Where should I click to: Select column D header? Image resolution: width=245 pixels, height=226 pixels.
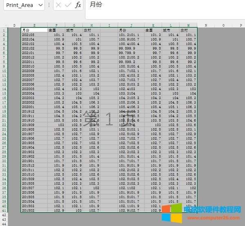coord(14,25)
